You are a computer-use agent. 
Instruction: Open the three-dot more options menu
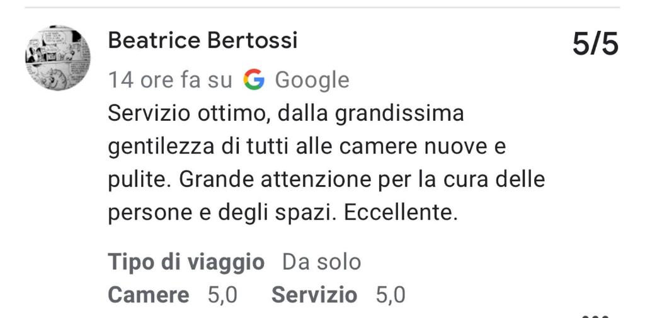click(x=595, y=315)
